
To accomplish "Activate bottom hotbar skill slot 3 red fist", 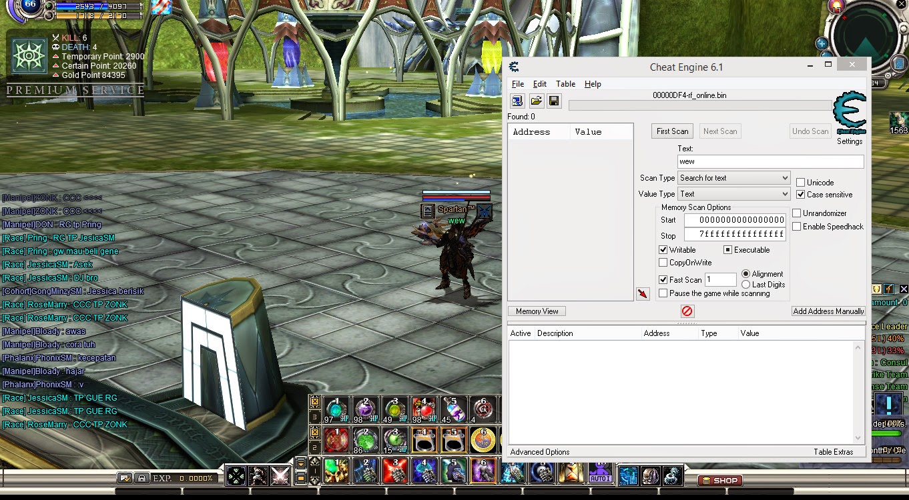I will [x=394, y=471].
